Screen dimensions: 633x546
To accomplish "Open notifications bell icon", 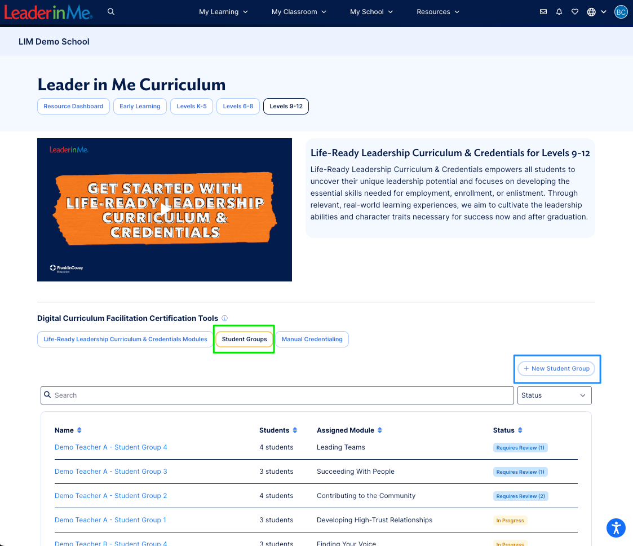I will (x=559, y=12).
